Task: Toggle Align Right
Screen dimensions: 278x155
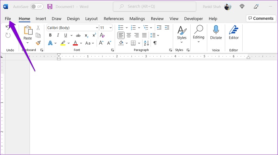Action: 137,35
